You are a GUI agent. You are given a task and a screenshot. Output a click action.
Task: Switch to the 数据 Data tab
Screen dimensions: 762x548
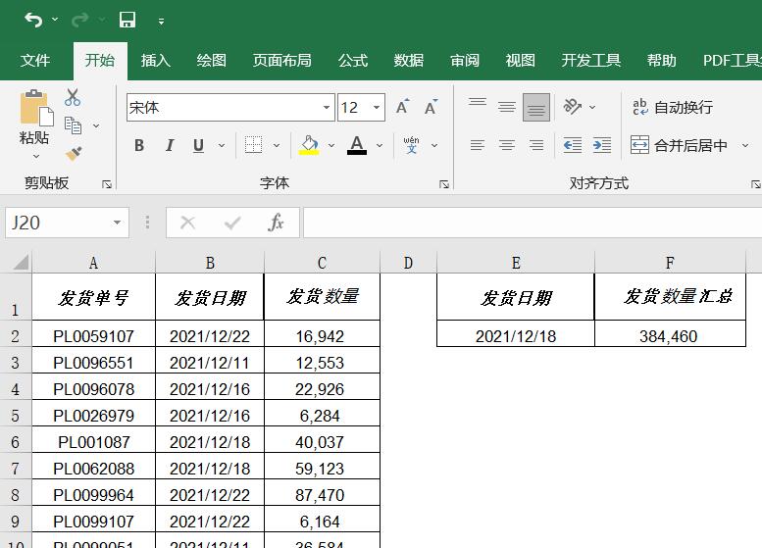[x=409, y=60]
